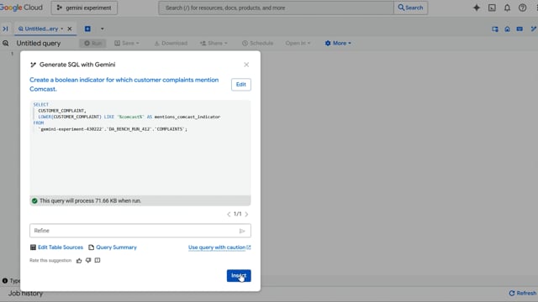Click Download in the query toolbar
This screenshot has width=538, height=302.
pyautogui.click(x=171, y=43)
